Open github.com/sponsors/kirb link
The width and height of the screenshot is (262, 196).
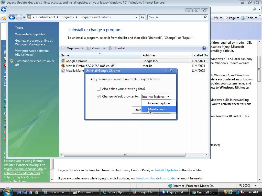pyautogui.click(x=25, y=169)
